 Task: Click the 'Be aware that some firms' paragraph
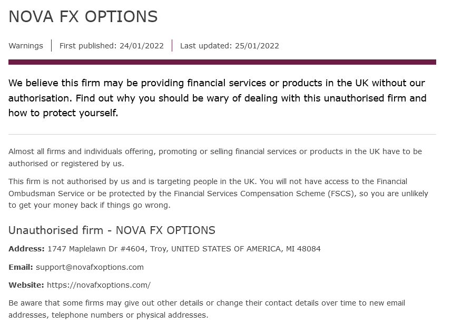pos(207,309)
